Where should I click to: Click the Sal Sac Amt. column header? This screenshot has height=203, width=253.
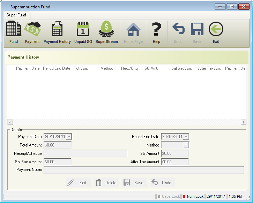[x=182, y=68]
